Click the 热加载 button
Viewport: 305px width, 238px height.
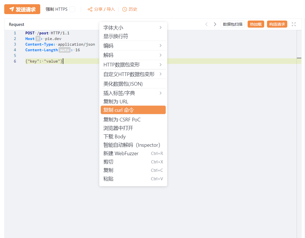coord(256,24)
